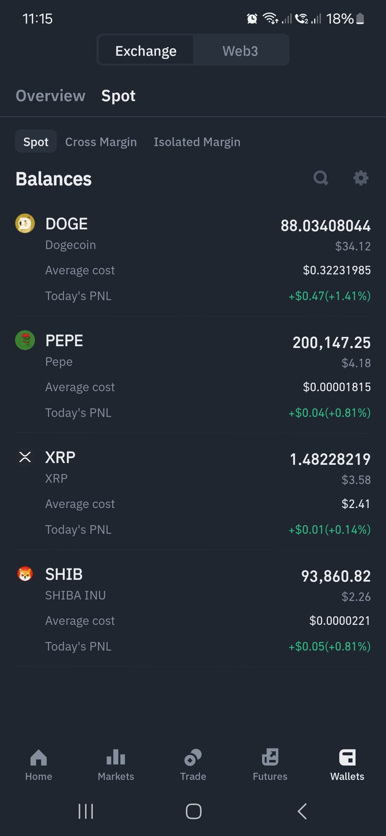This screenshot has height=836, width=386.
Task: Tap the SHIB dog icon
Action: (25, 574)
